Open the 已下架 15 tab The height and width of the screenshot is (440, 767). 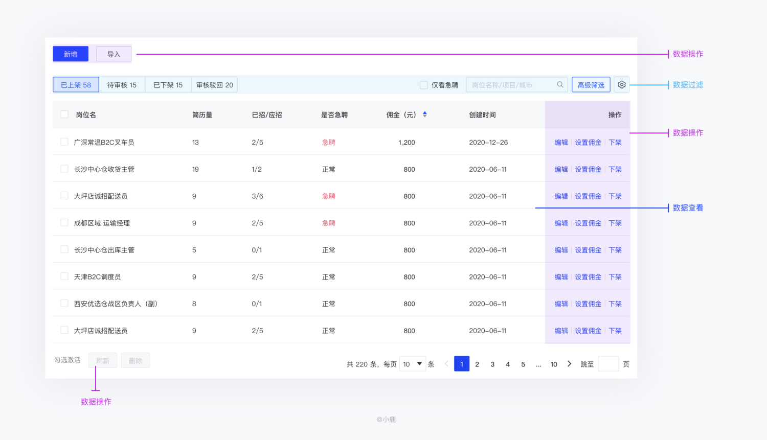[x=168, y=85]
